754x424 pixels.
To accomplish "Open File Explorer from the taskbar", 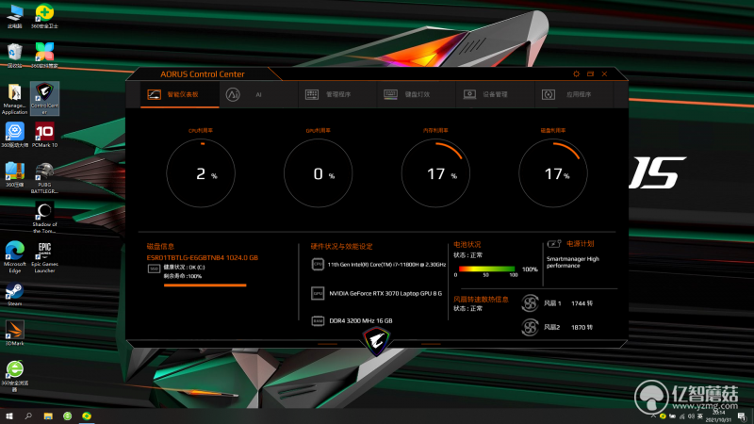I will [x=48, y=416].
